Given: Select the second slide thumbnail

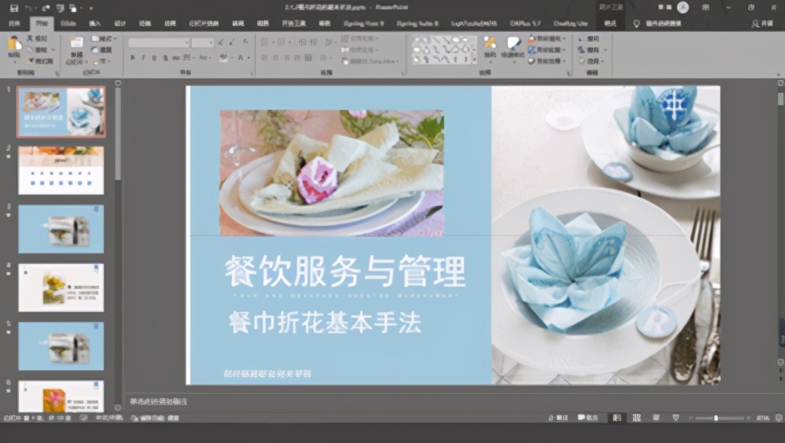Looking at the screenshot, I should [60, 170].
